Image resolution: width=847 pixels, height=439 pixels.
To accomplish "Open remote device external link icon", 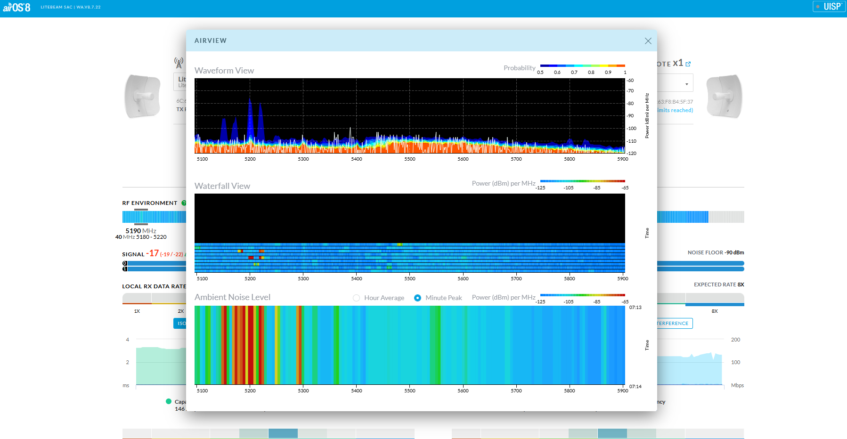I will [x=688, y=64].
